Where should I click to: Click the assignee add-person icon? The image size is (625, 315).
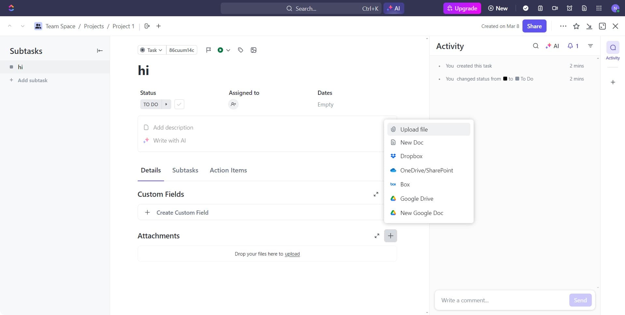click(x=233, y=104)
